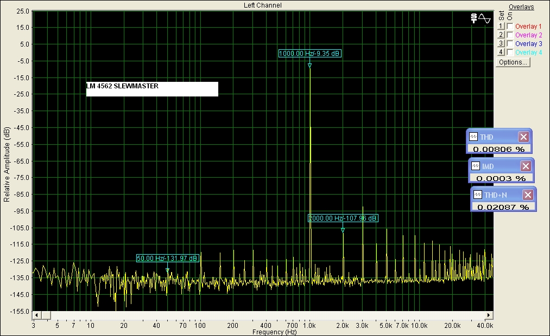Set overlay slot 2

click(501, 35)
